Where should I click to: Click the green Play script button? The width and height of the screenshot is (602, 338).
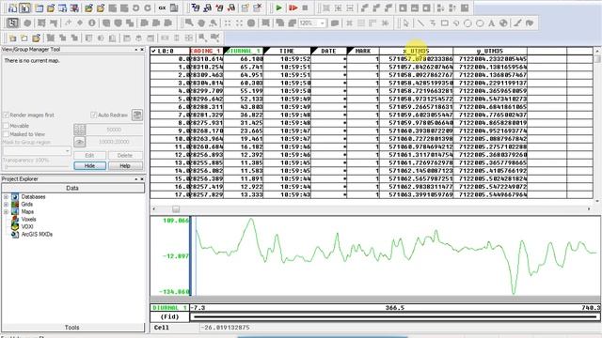coord(278,8)
